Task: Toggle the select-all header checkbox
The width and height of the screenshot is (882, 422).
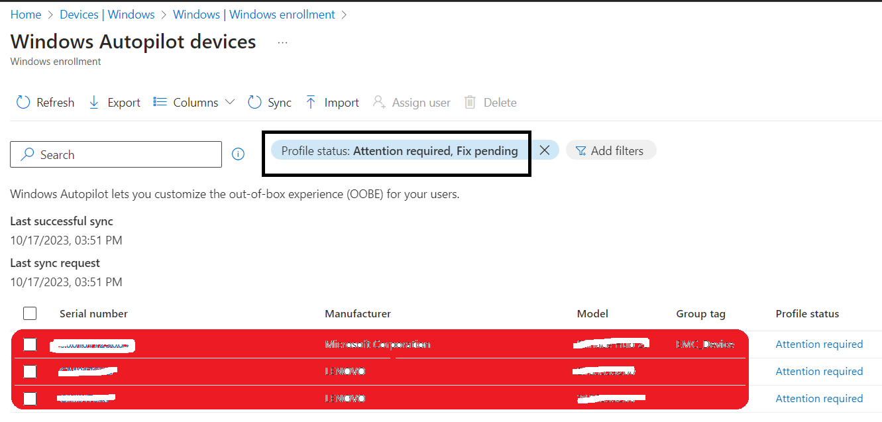Action: [30, 313]
